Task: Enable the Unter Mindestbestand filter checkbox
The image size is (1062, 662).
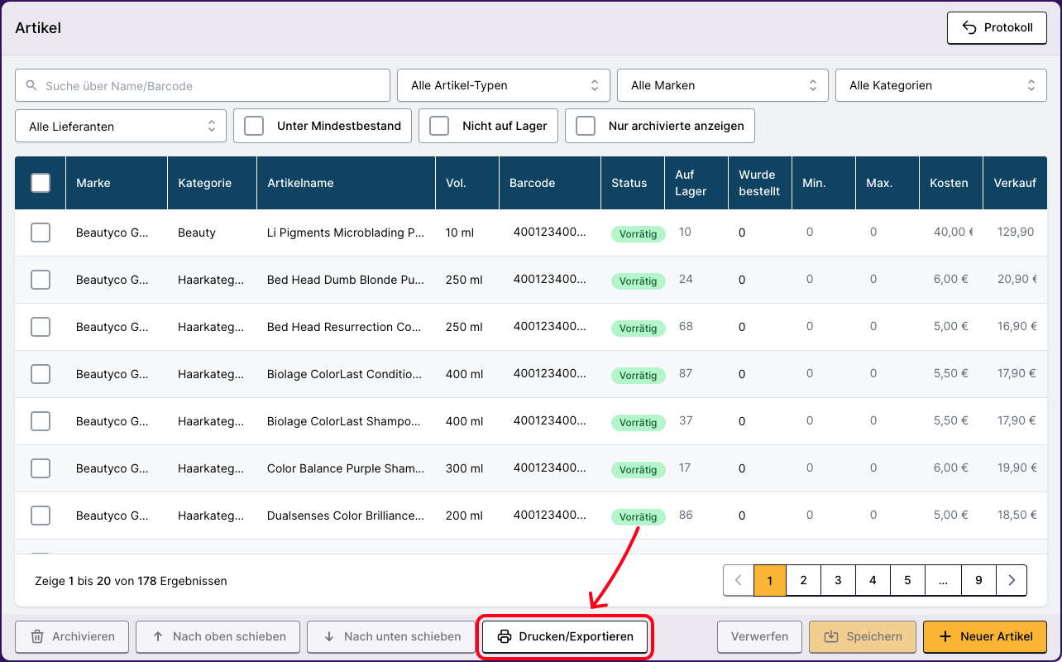Action: tap(254, 126)
